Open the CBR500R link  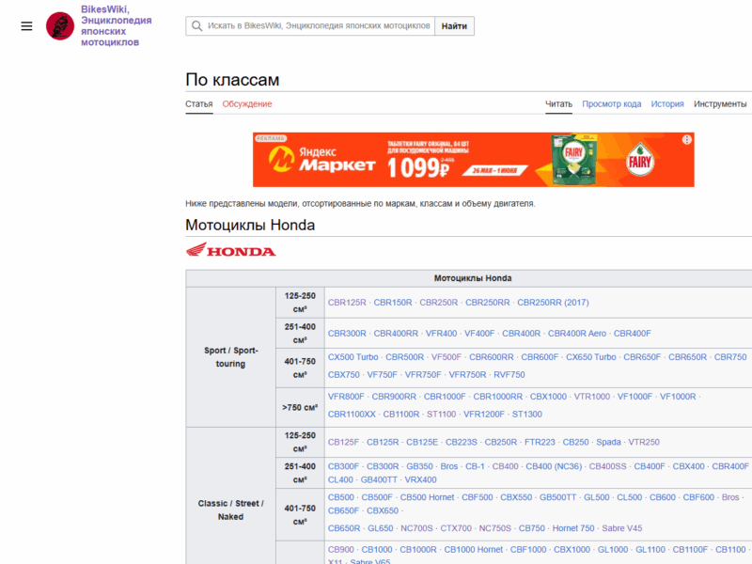coord(405,357)
